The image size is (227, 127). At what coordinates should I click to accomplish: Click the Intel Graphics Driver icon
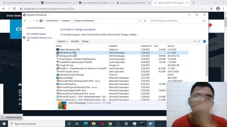pyautogui.click(x=57, y=72)
